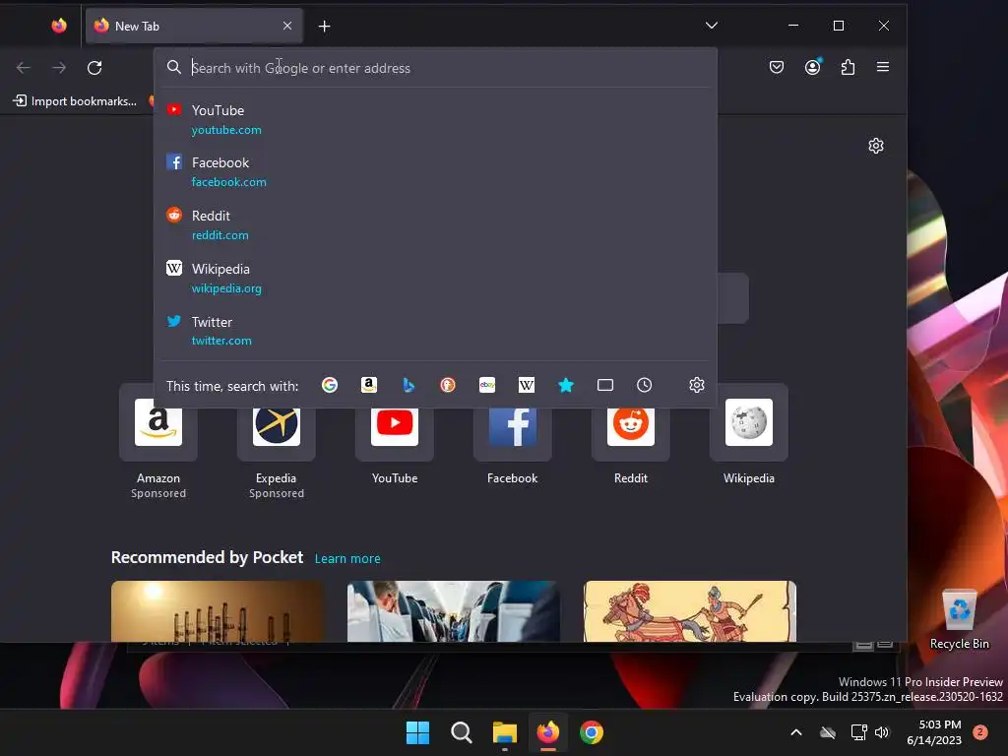Expand the list all tabs chevron
Viewport: 1008px width, 756px height.
click(x=711, y=26)
